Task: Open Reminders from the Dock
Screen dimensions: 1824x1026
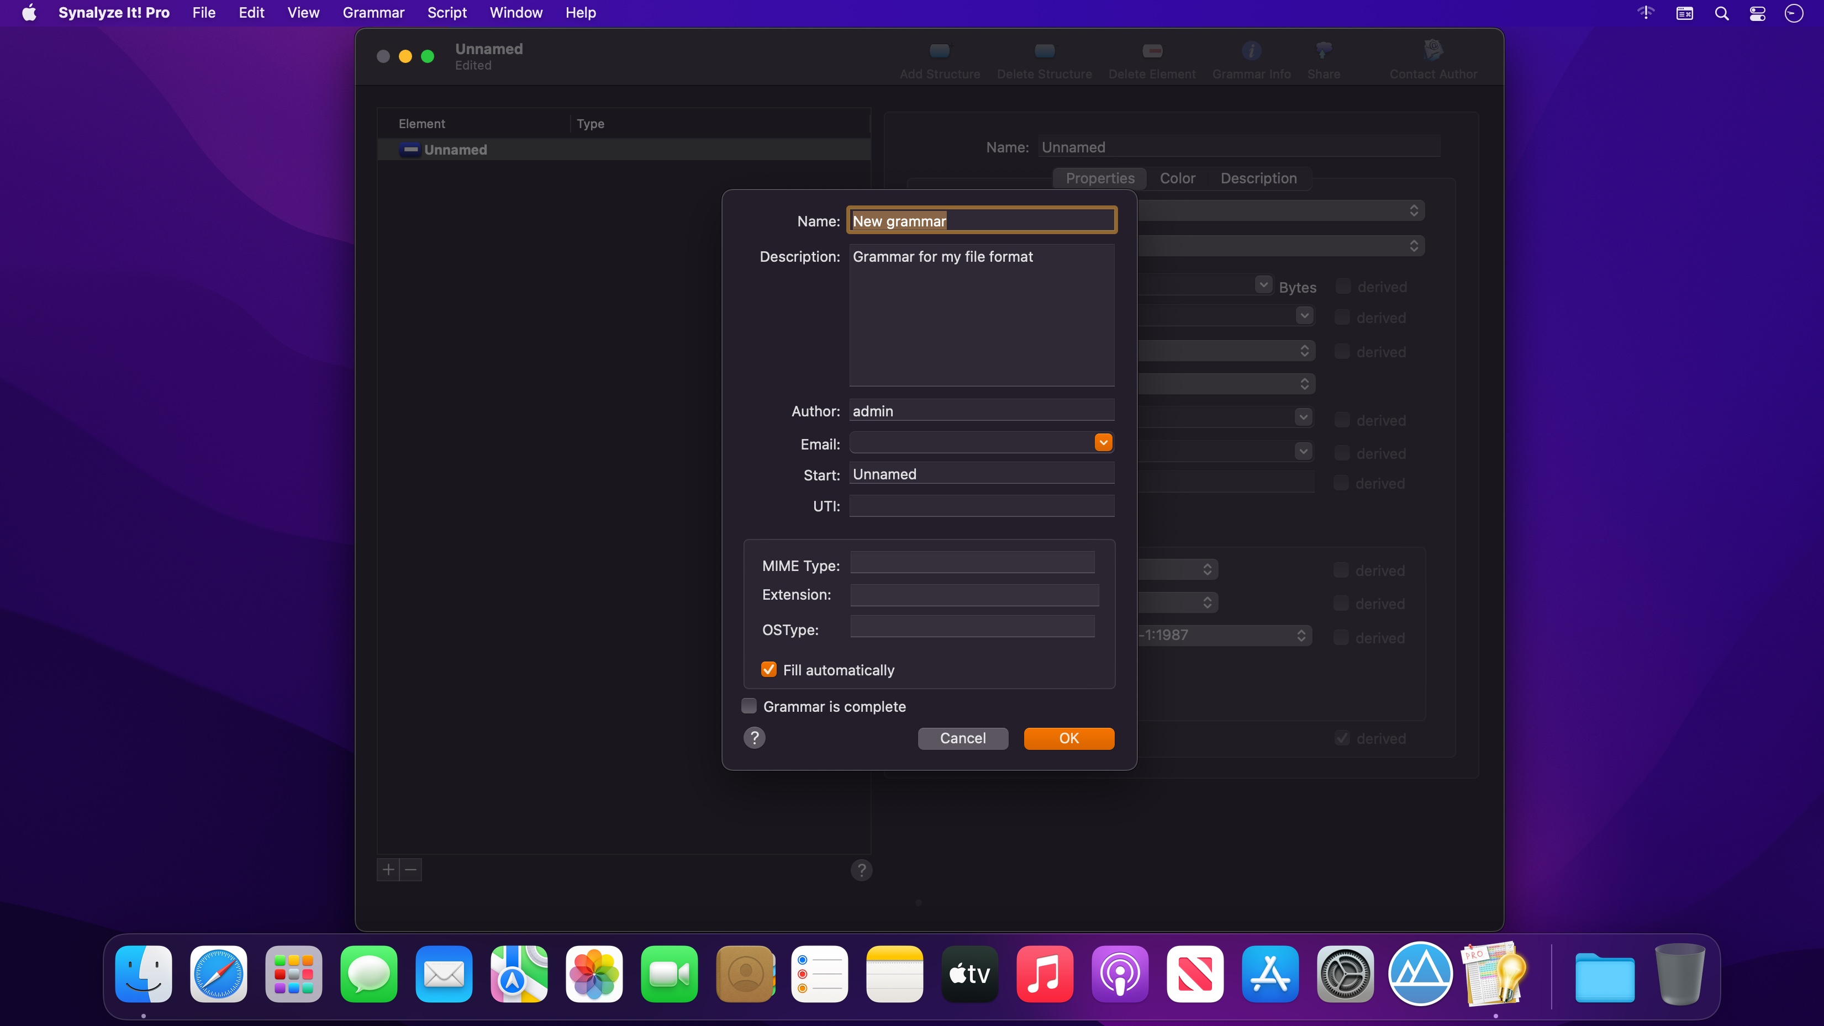Action: [x=819, y=974]
